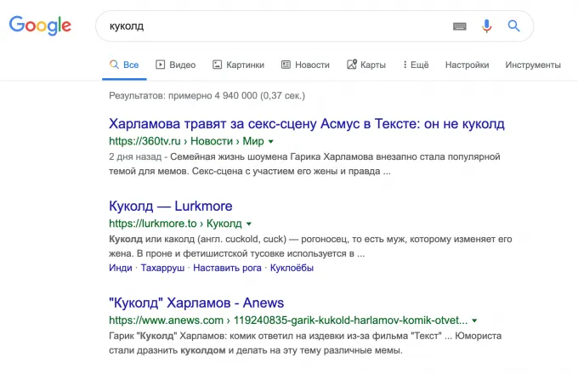The image size is (578, 374).
Task: Switch to the Картинки tab
Action: tap(238, 65)
